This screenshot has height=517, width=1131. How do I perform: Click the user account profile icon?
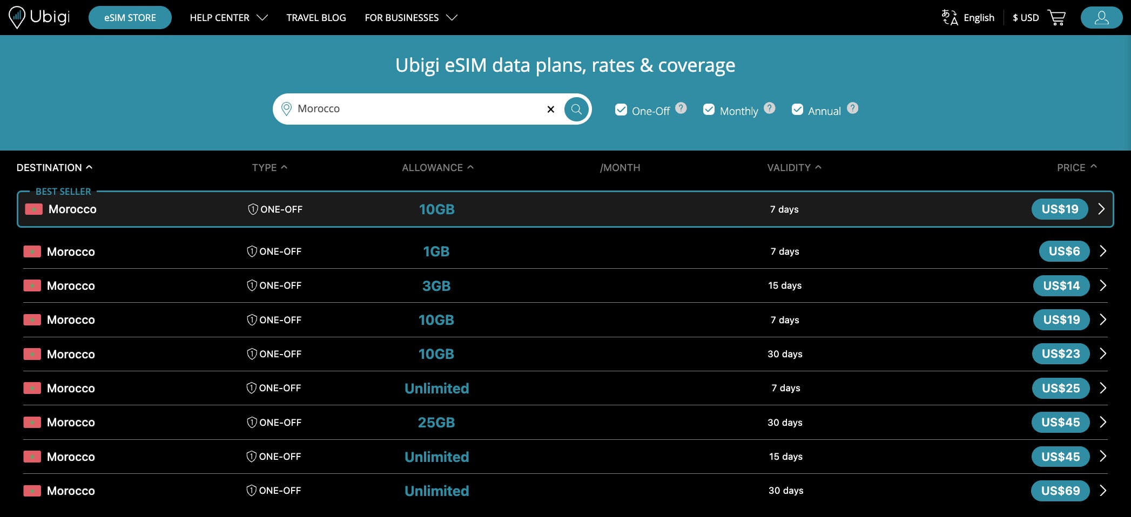(1101, 17)
